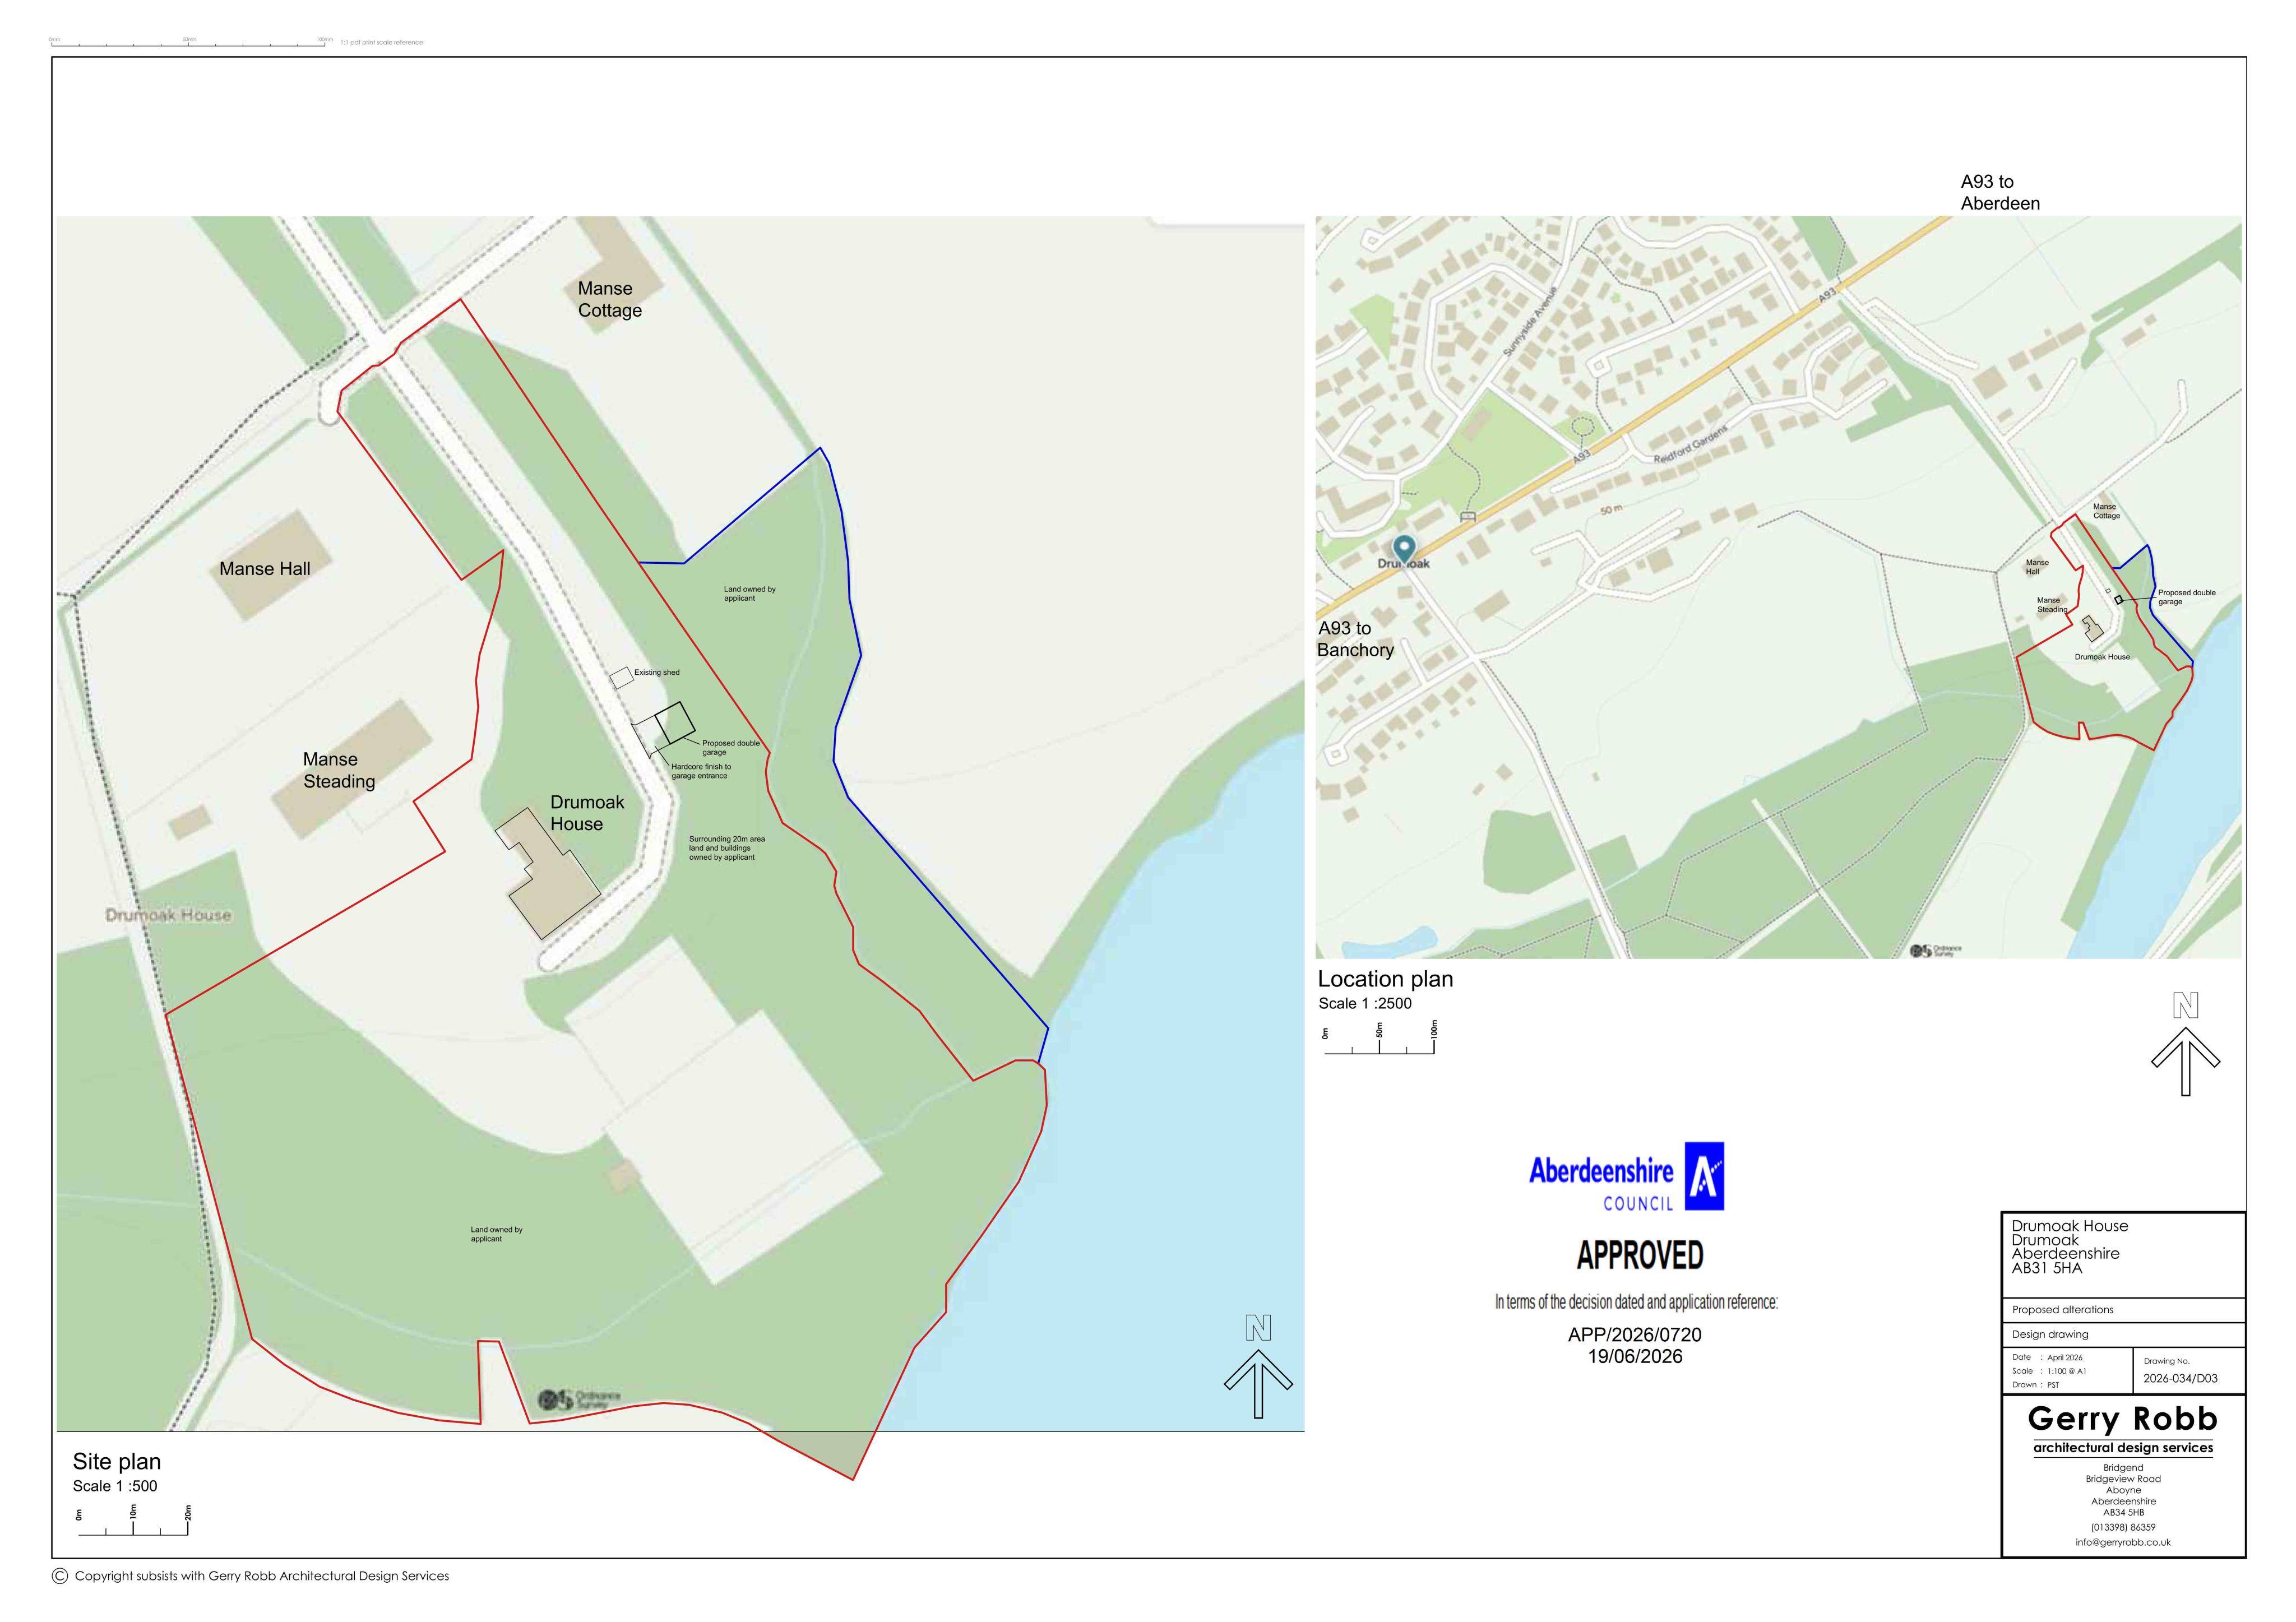The image size is (2296, 1622).
Task: Click the 'Existing shed' annotation
Action: pos(657,672)
